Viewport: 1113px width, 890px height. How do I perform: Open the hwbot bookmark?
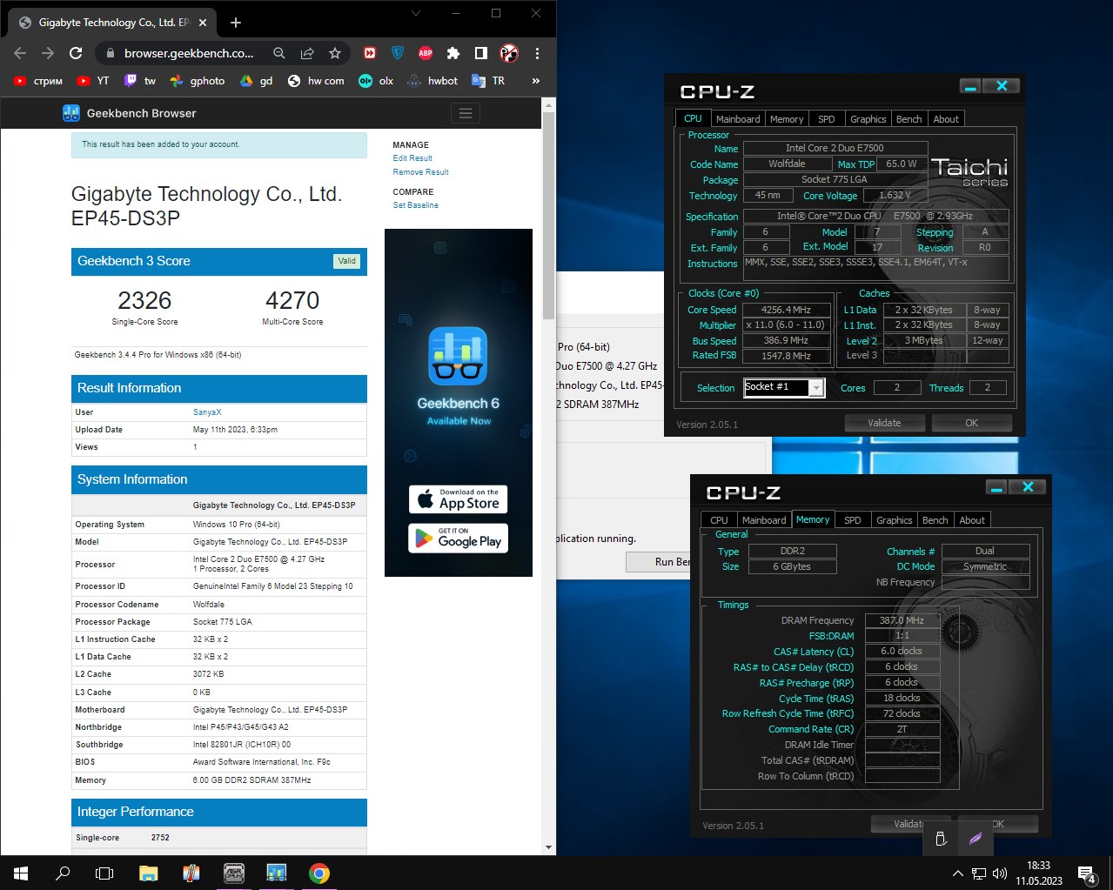coord(432,81)
